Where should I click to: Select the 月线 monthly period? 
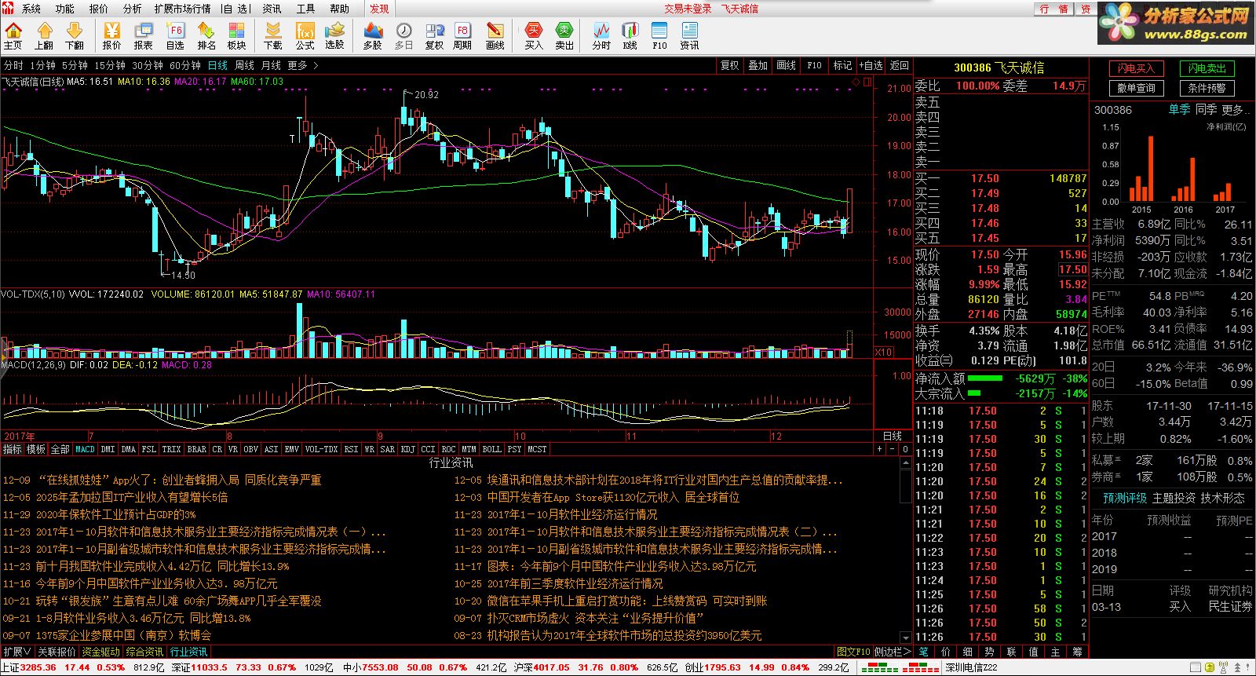pyautogui.click(x=272, y=66)
